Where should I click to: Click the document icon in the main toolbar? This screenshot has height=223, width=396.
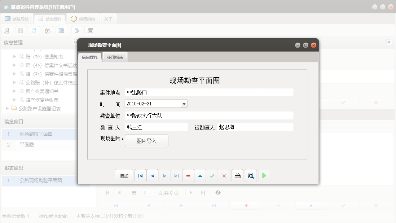coord(34,30)
